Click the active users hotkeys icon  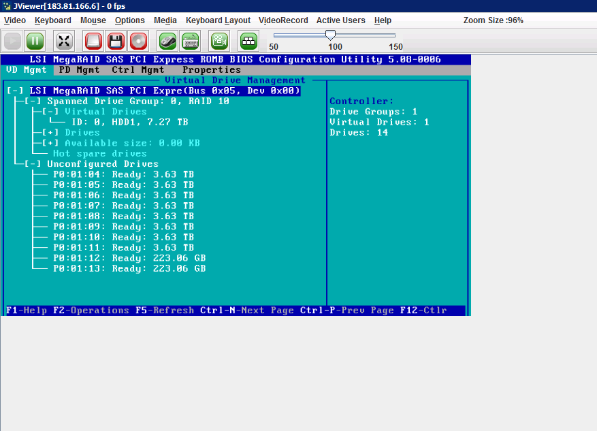pos(248,41)
